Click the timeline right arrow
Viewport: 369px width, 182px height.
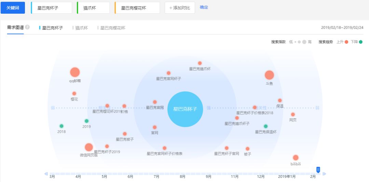[x=324, y=174]
